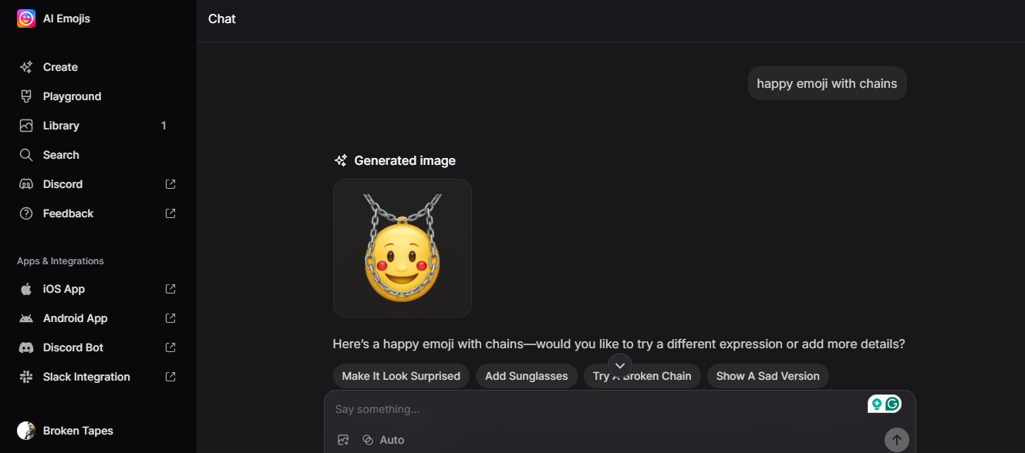Select the Create sparkles icon in sidebar

coord(25,67)
